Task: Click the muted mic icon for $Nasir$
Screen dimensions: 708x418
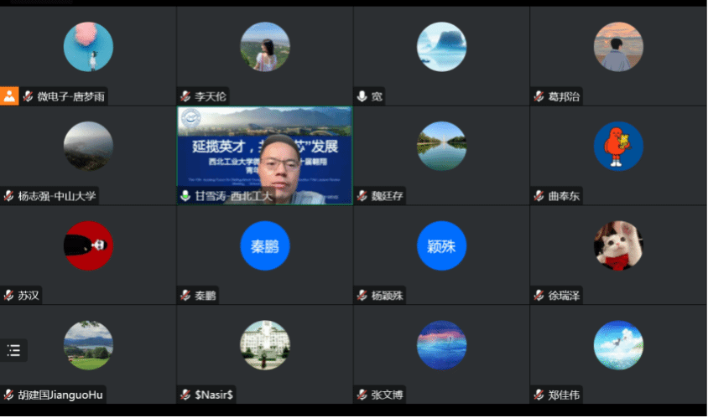Action: pyautogui.click(x=185, y=395)
